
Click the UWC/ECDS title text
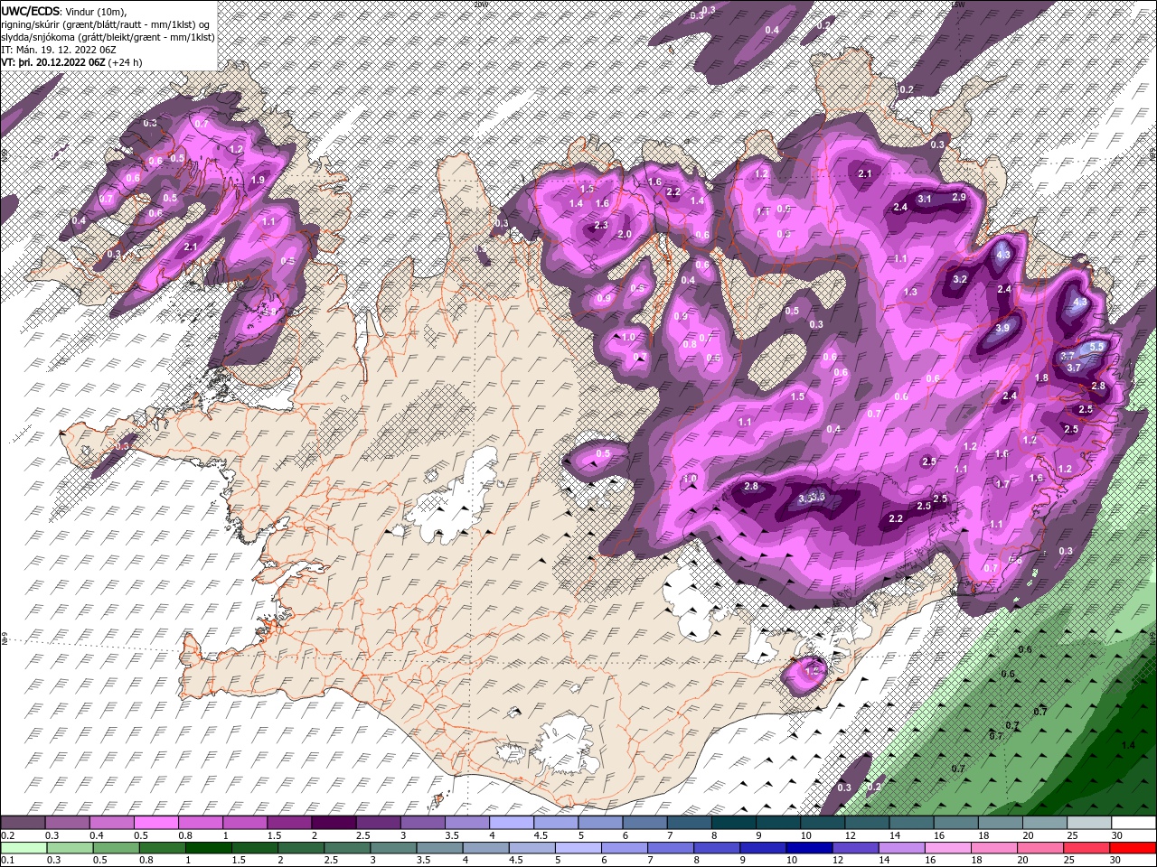click(x=32, y=10)
